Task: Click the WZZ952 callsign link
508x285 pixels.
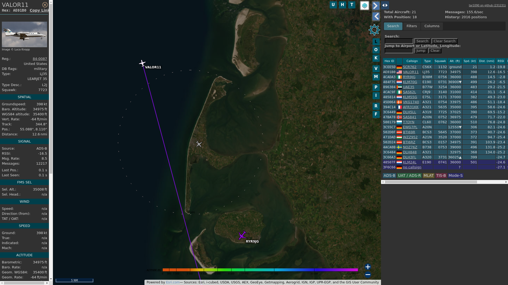Action: 410,137
